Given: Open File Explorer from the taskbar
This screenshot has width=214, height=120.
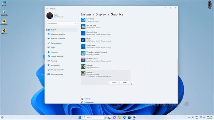Looking at the screenshot, I should tap(119, 117).
